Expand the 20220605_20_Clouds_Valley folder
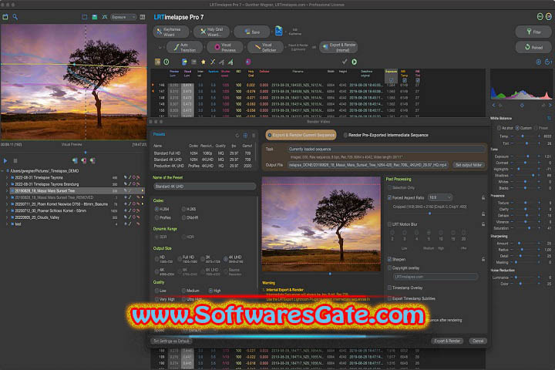Image resolution: width=555 pixels, height=370 pixels. coord(7,217)
